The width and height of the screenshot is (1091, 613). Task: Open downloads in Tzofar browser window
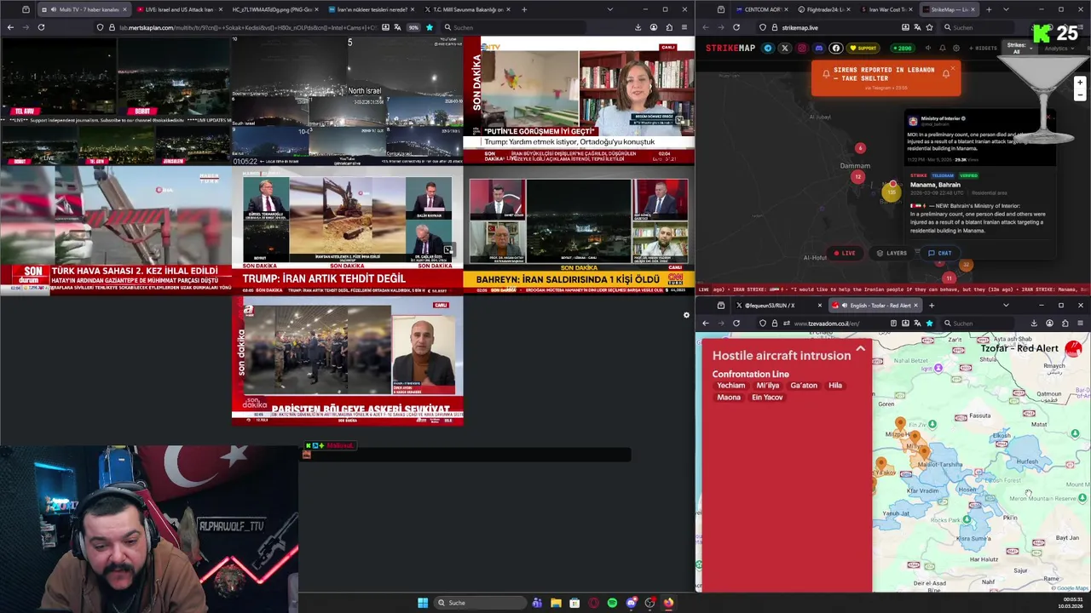pyautogui.click(x=1034, y=324)
